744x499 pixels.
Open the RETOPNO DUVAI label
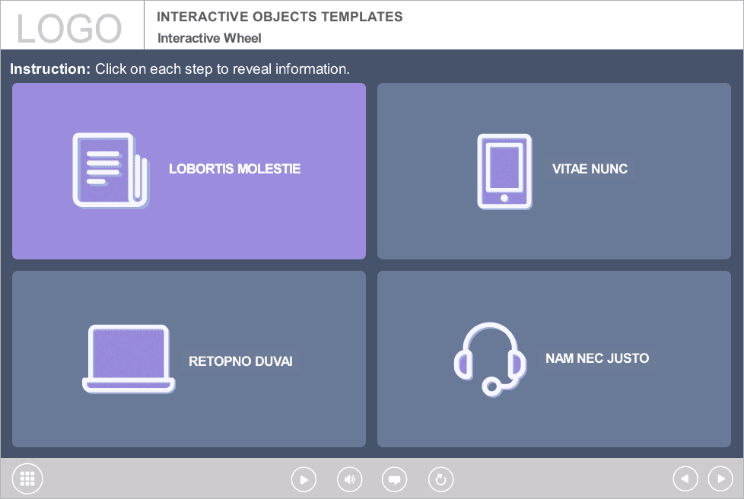click(240, 361)
